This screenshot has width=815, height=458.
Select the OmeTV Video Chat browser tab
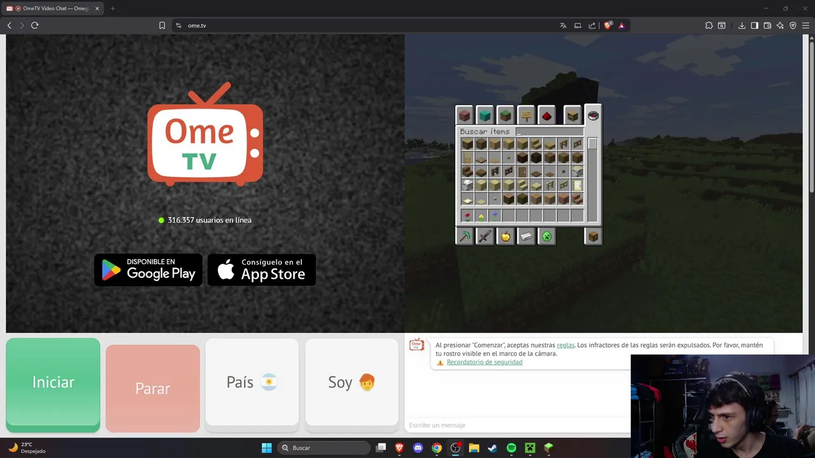[53, 8]
